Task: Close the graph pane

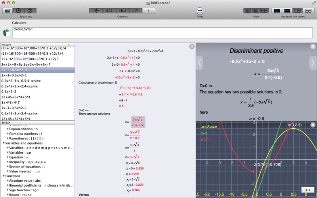Action: (x=313, y=125)
